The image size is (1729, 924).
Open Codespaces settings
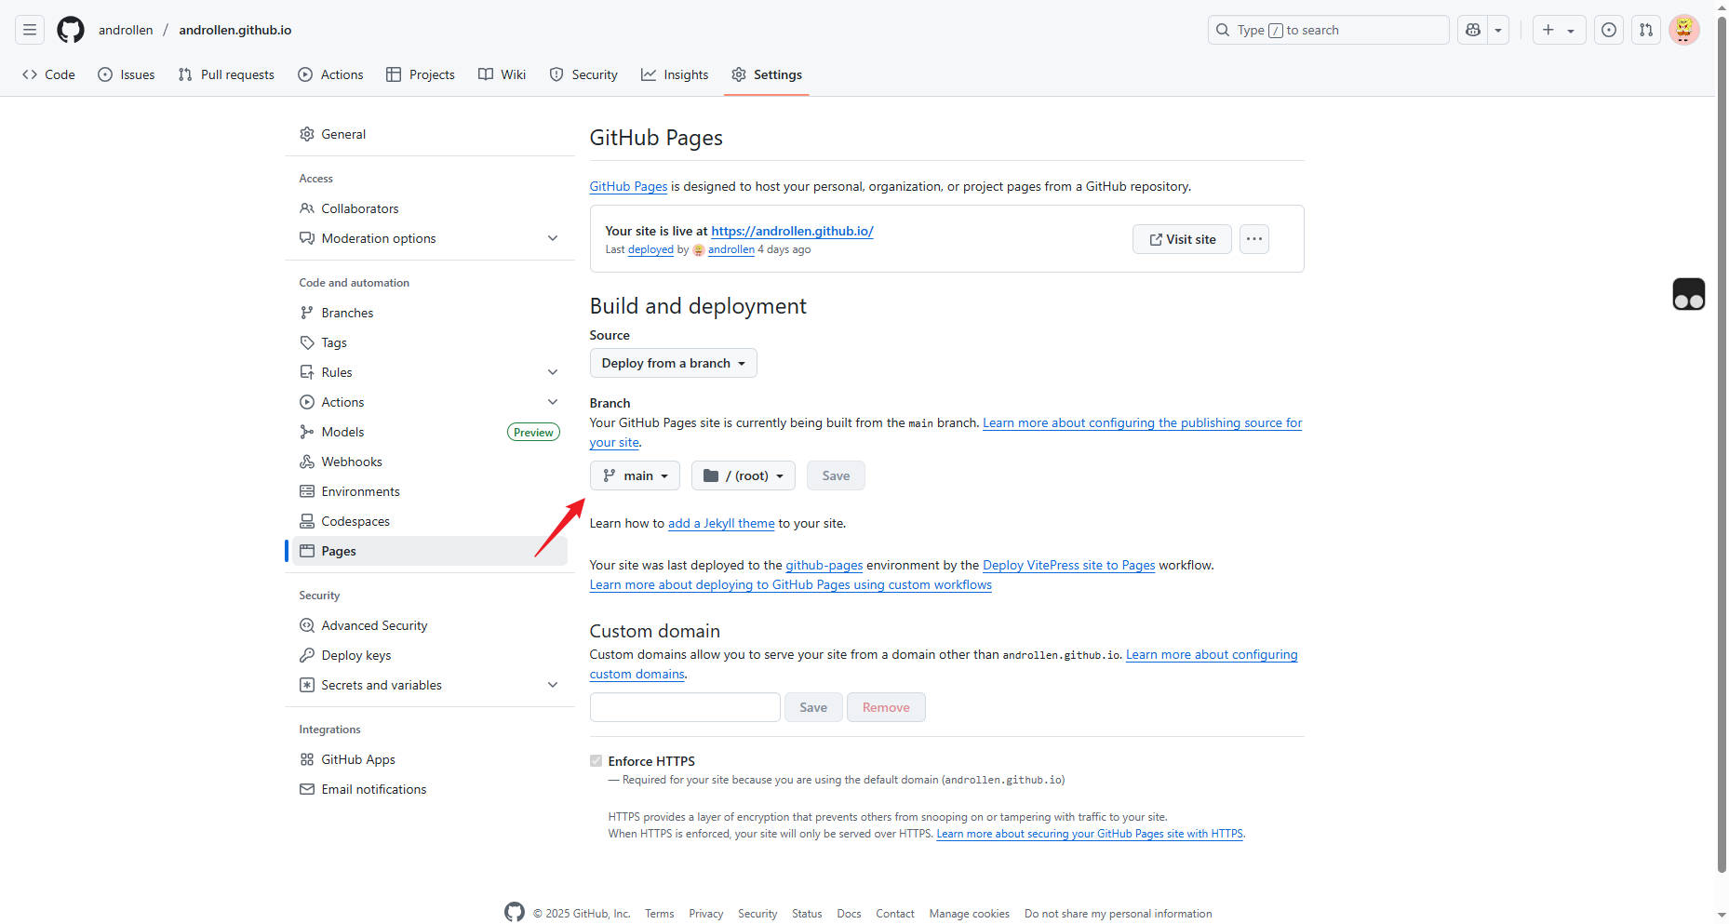[x=430, y=521]
